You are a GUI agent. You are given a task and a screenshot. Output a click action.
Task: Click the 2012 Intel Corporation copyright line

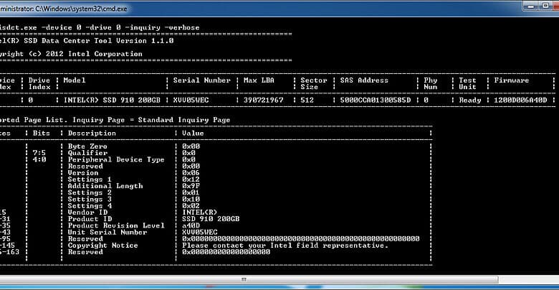pos(71,54)
